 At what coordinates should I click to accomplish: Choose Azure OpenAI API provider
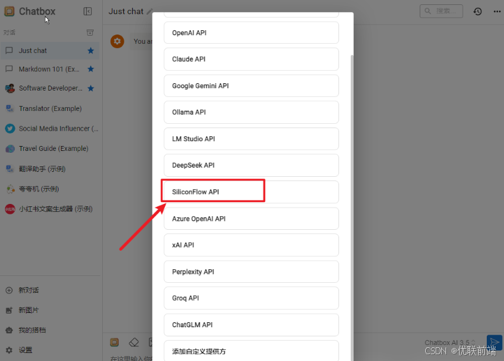(251, 219)
